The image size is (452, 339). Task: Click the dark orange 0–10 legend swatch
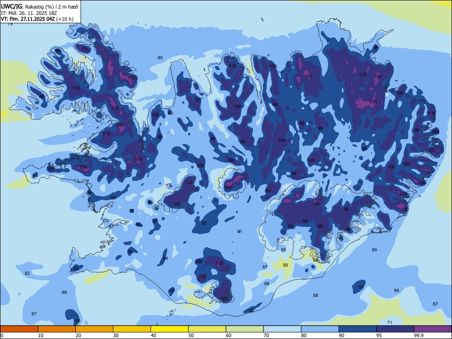(x=19, y=329)
